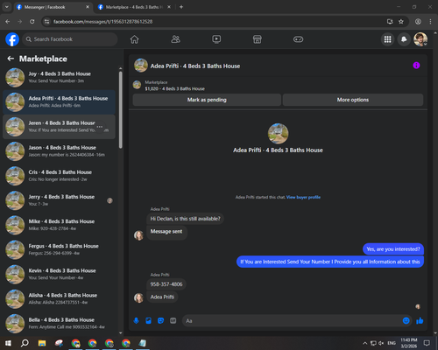Open Fergus 4 Beds 3 Baths House chat
Image resolution: width=438 pixels, height=350 pixels.
click(59, 249)
